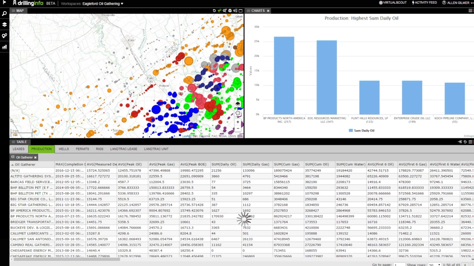Close the Charts panel tab
The image size is (474, 266).
pos(268,11)
